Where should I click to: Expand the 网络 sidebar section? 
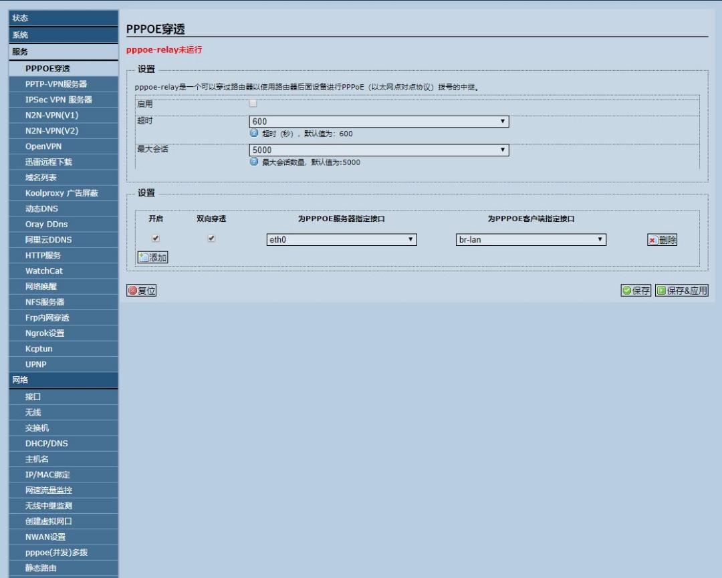point(63,380)
